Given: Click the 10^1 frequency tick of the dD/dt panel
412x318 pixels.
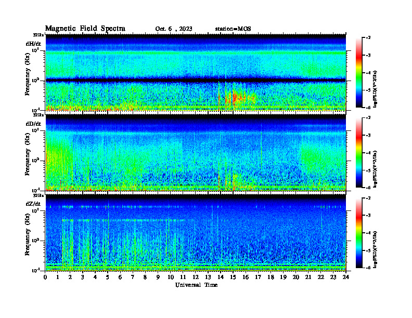Looking at the screenshot, I should coord(35,130).
